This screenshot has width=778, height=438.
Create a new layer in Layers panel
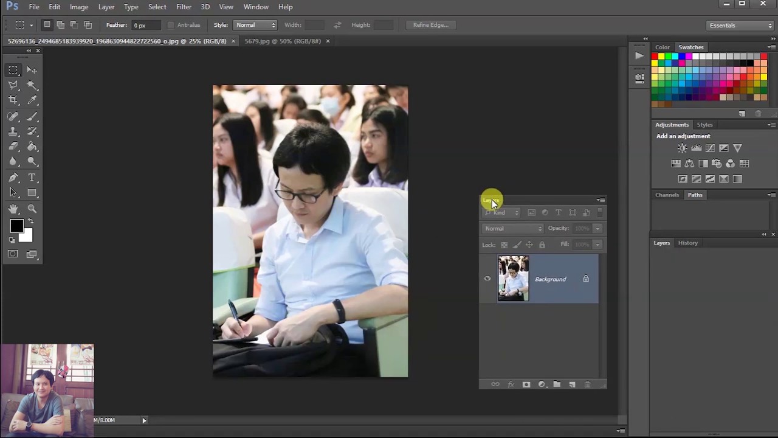[x=572, y=384]
